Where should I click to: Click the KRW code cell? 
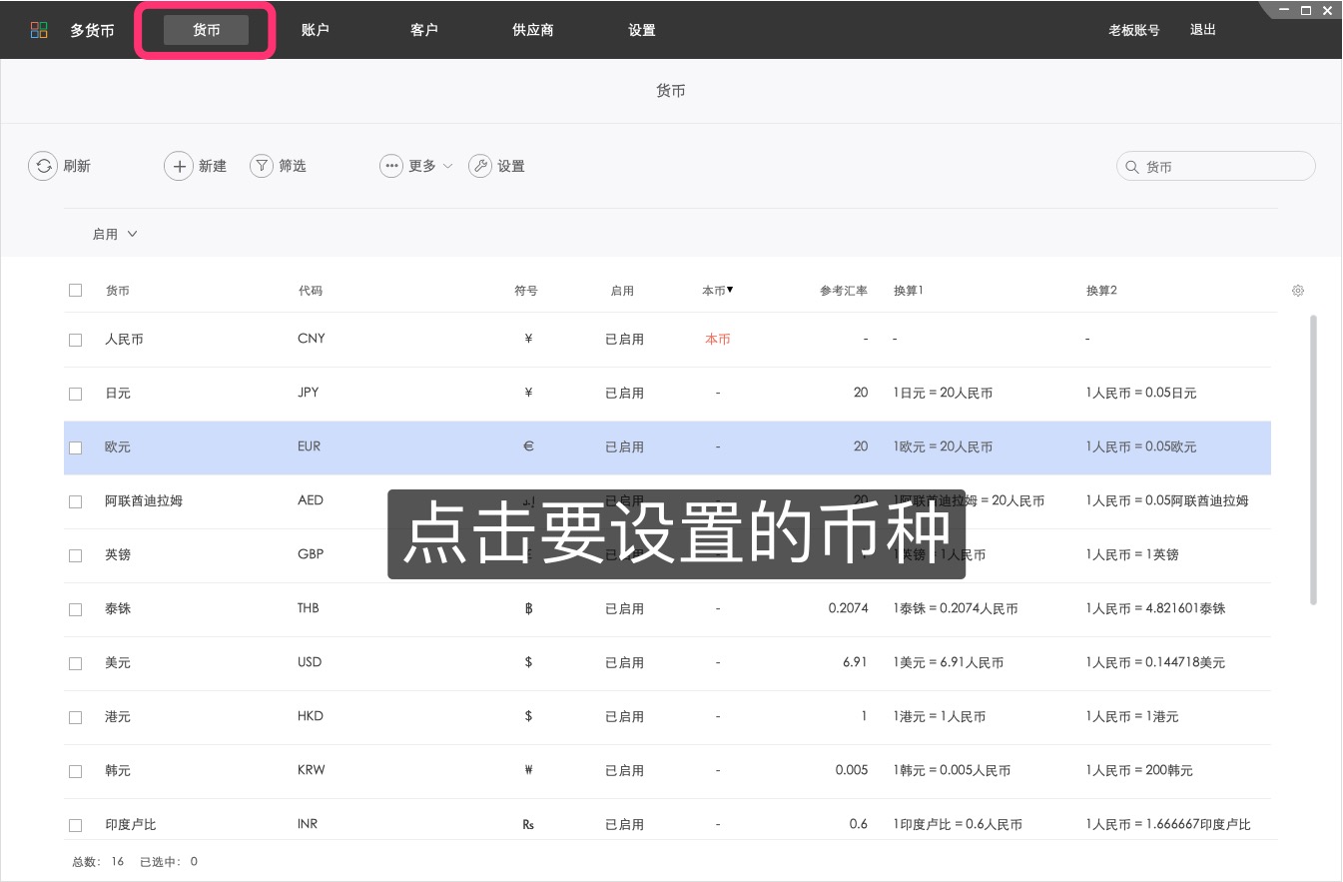click(x=312, y=770)
